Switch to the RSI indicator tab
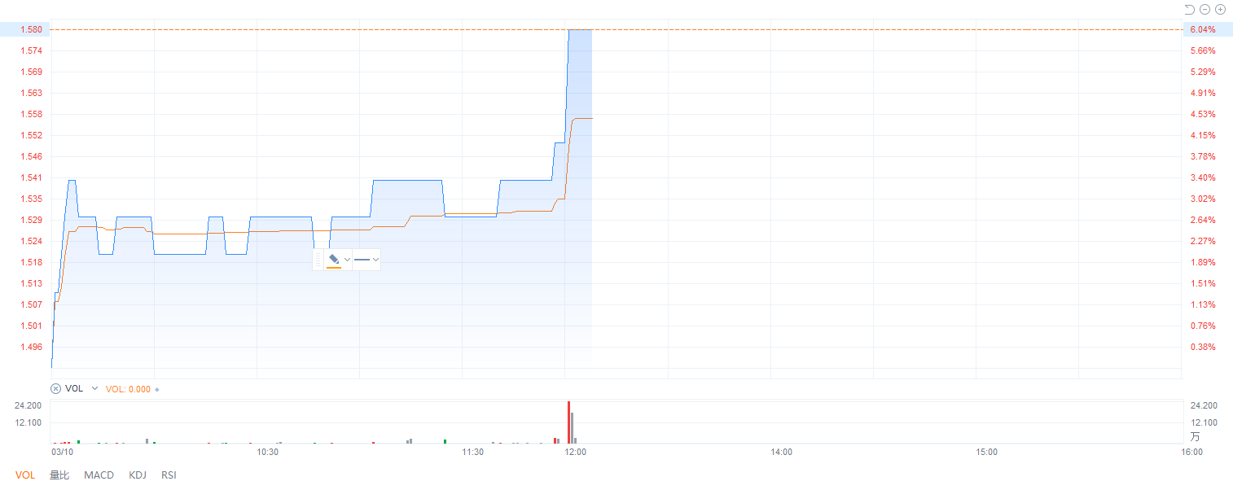 coord(169,475)
